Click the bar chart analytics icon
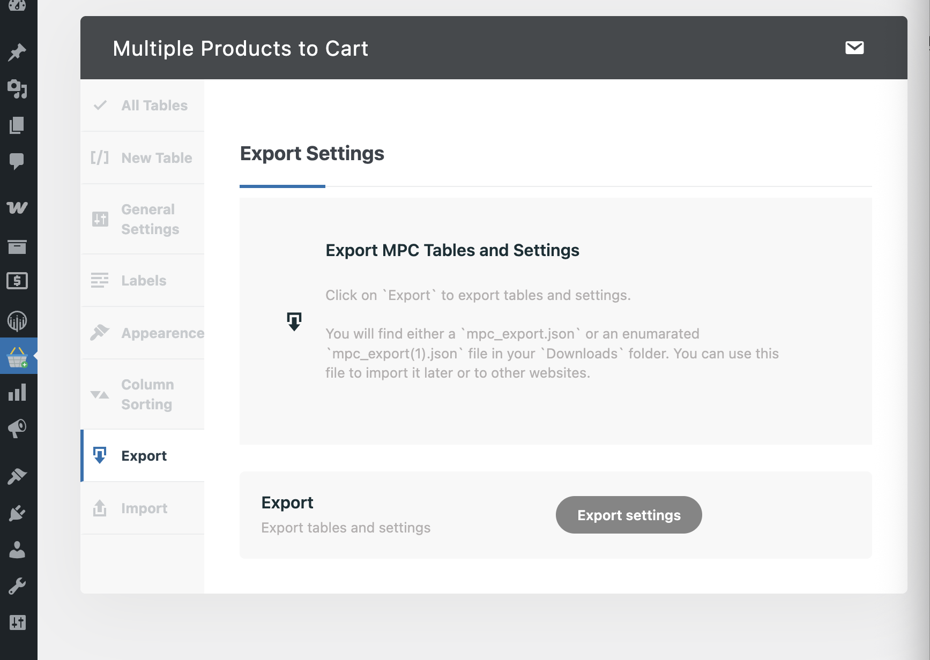930x660 pixels. coord(18,393)
